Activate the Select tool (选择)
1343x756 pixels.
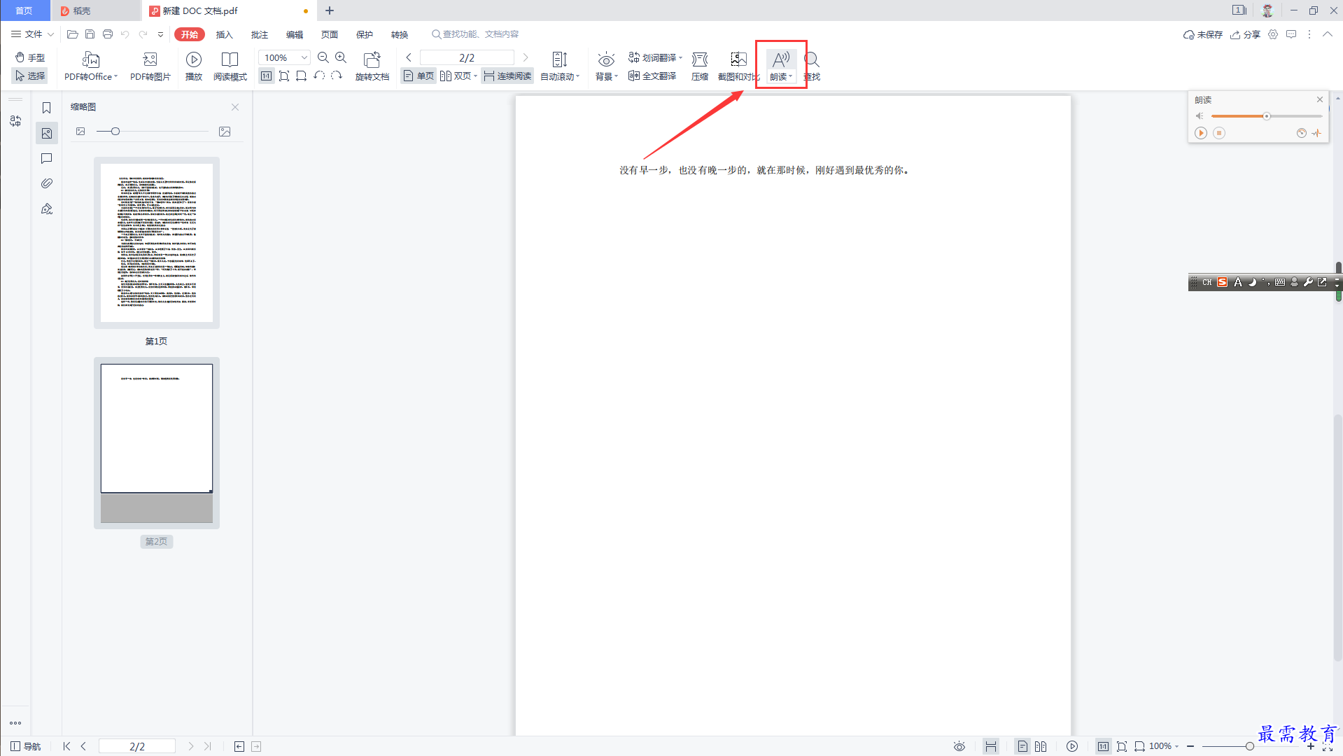coord(30,76)
